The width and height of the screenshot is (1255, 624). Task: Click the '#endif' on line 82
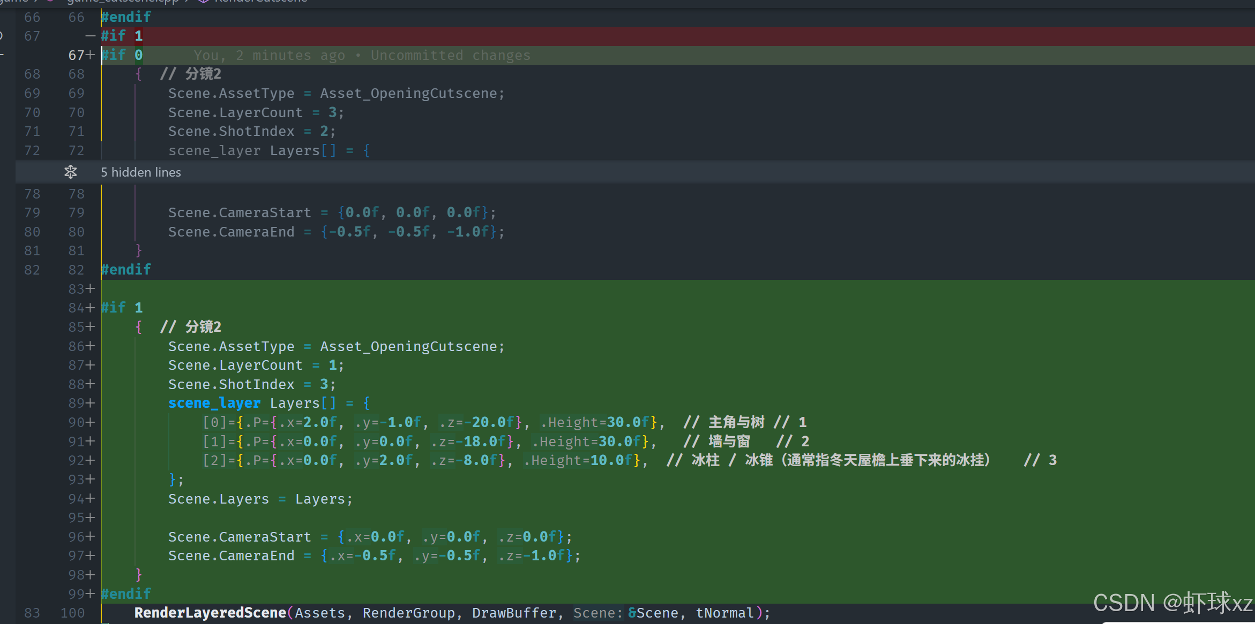click(126, 270)
